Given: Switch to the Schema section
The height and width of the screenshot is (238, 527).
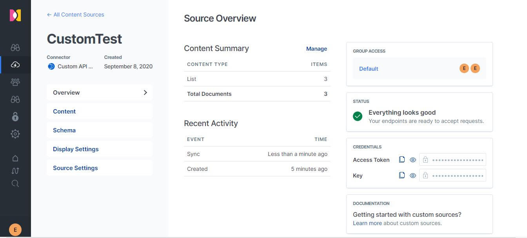Looking at the screenshot, I should pos(64,130).
